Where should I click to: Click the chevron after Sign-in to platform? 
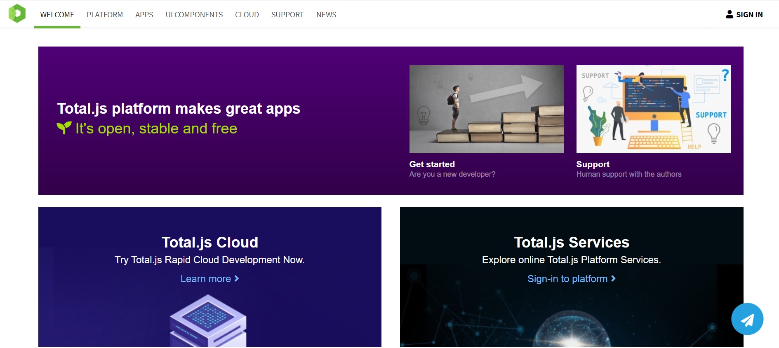click(x=613, y=279)
